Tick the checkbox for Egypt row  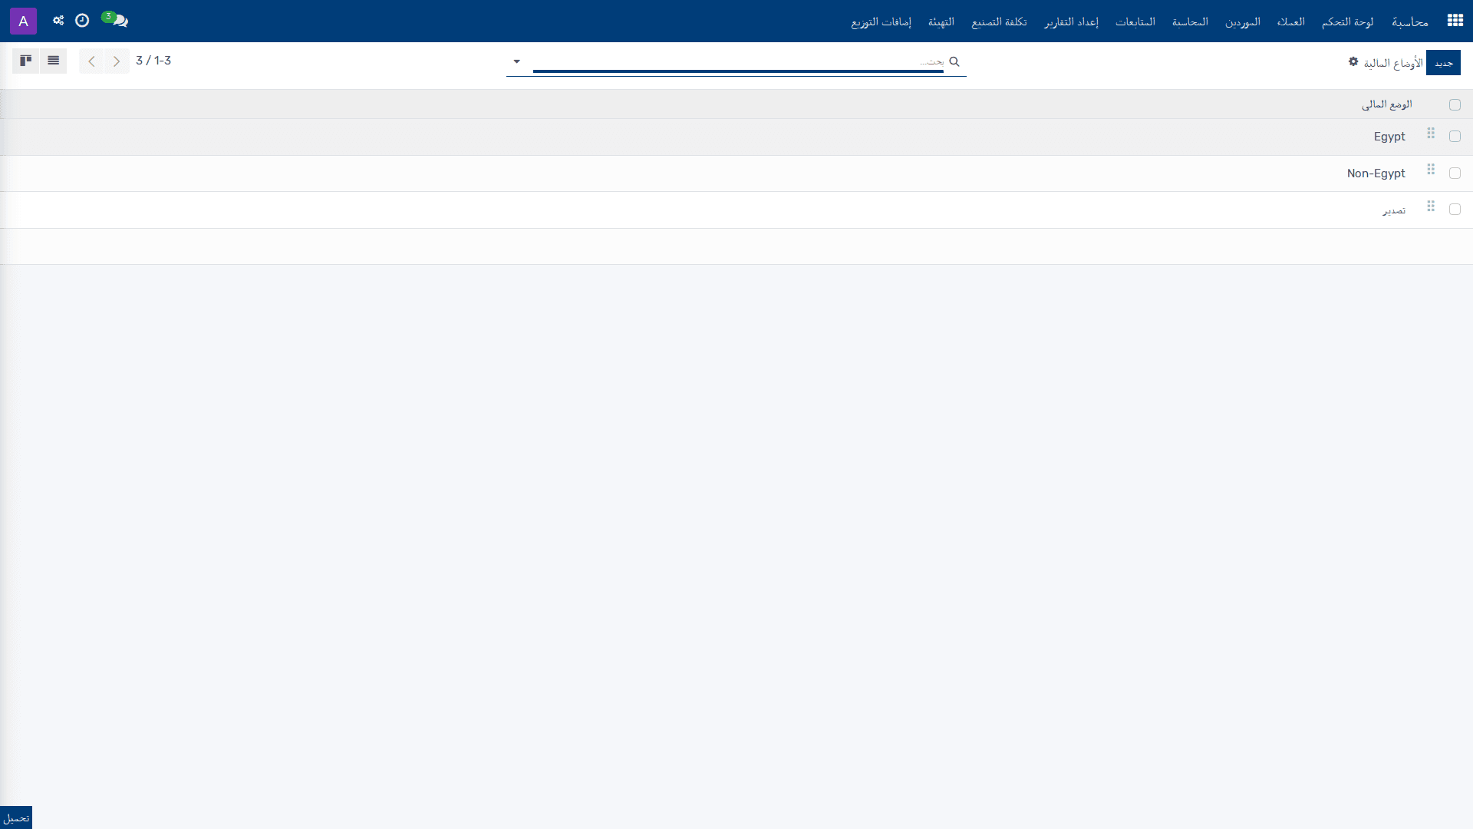click(1455, 137)
